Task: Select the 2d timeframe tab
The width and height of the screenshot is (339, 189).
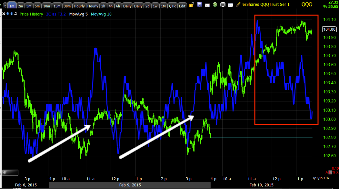Action: (x=147, y=6)
